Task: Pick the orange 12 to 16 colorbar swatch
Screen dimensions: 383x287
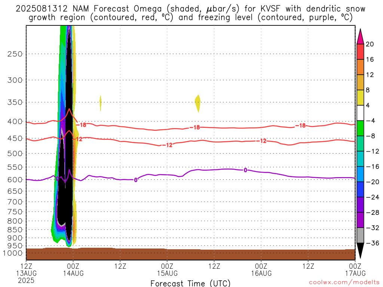Action: [360, 67]
